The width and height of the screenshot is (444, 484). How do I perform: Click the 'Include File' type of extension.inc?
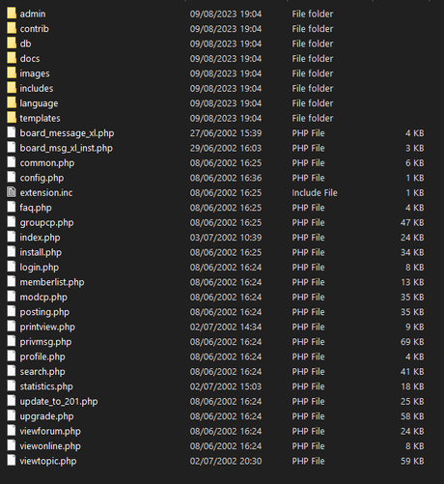click(315, 192)
